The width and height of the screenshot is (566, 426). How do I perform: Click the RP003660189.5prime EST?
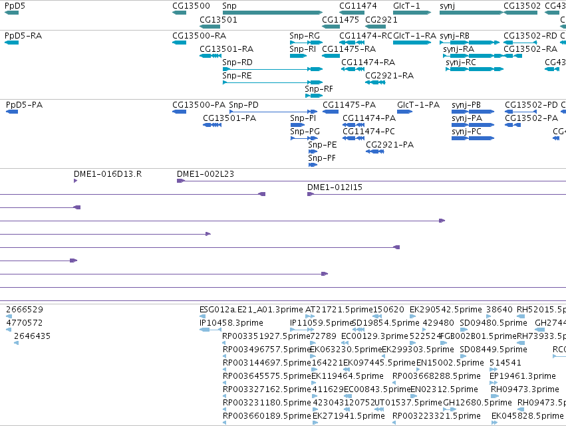(x=224, y=423)
